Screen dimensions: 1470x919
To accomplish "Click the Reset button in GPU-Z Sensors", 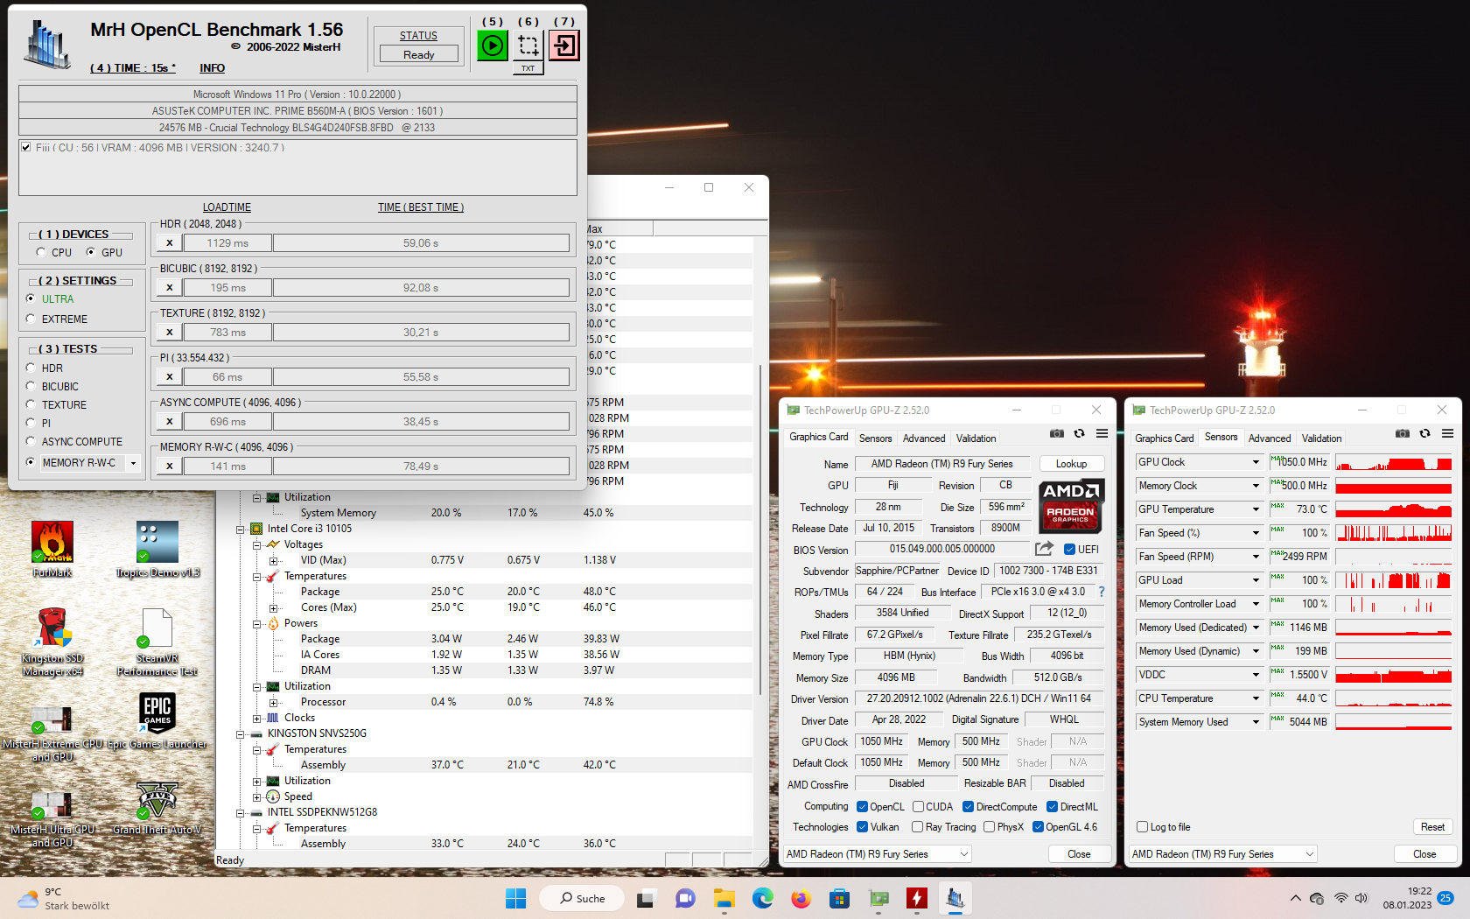I will coord(1432,827).
